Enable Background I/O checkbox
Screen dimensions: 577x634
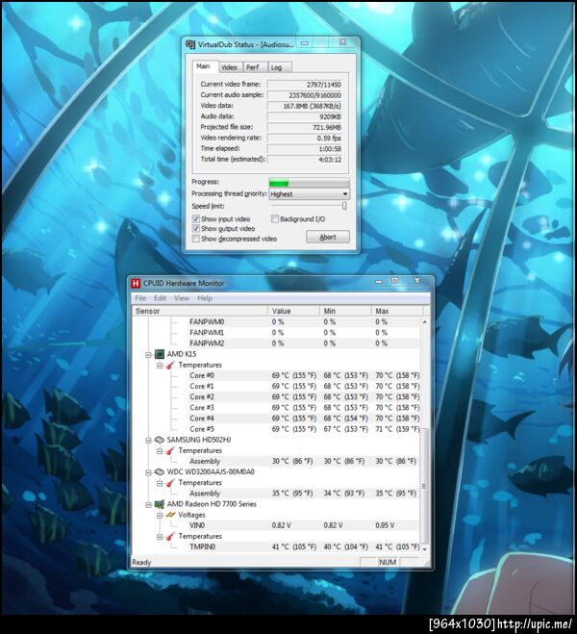point(275,218)
